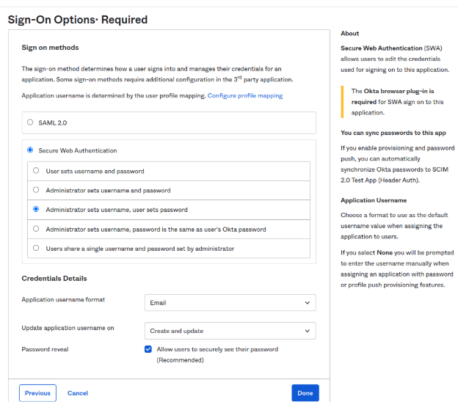The height and width of the screenshot is (410, 458).
Task: Select the SAML 2.0 sign-on method
Action: click(30, 122)
